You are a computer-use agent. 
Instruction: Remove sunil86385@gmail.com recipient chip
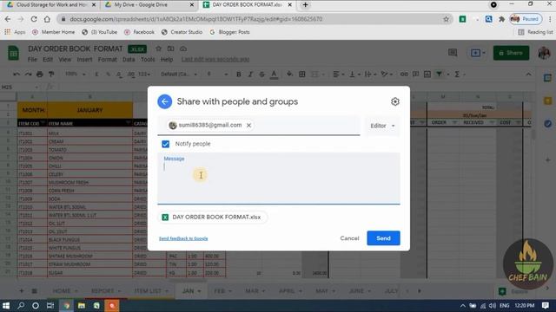tap(249, 125)
